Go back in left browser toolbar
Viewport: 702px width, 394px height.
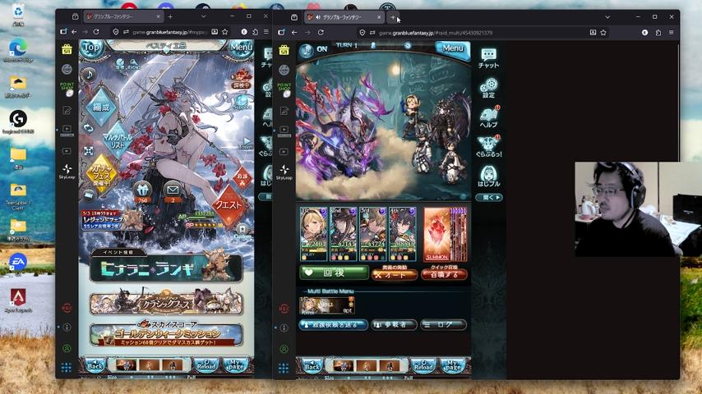(74, 32)
